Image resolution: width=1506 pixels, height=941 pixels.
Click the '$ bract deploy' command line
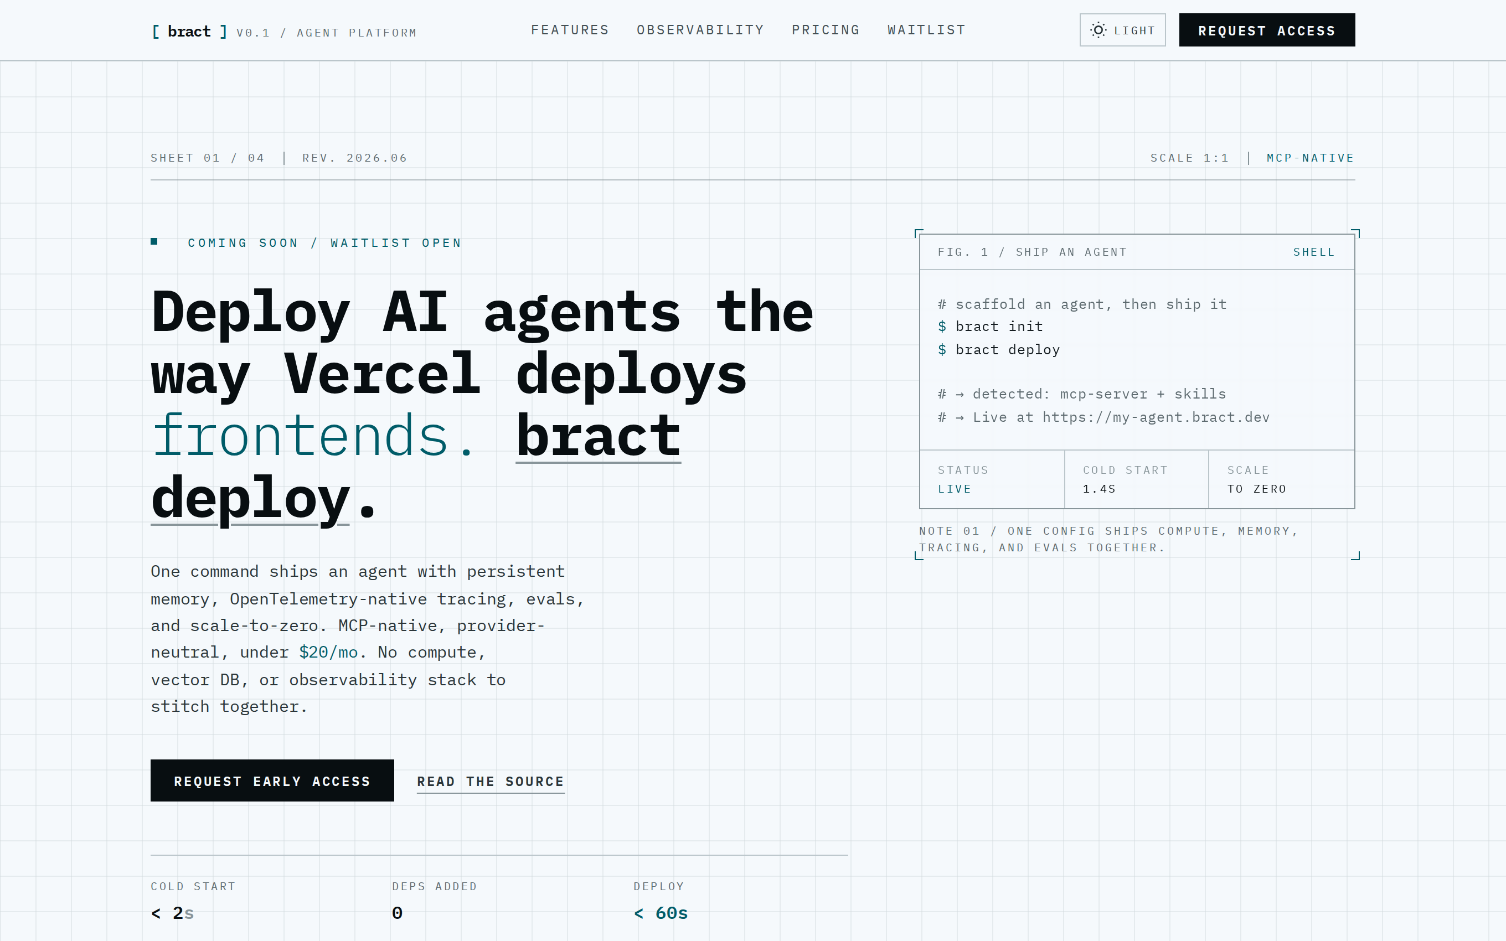point(999,350)
